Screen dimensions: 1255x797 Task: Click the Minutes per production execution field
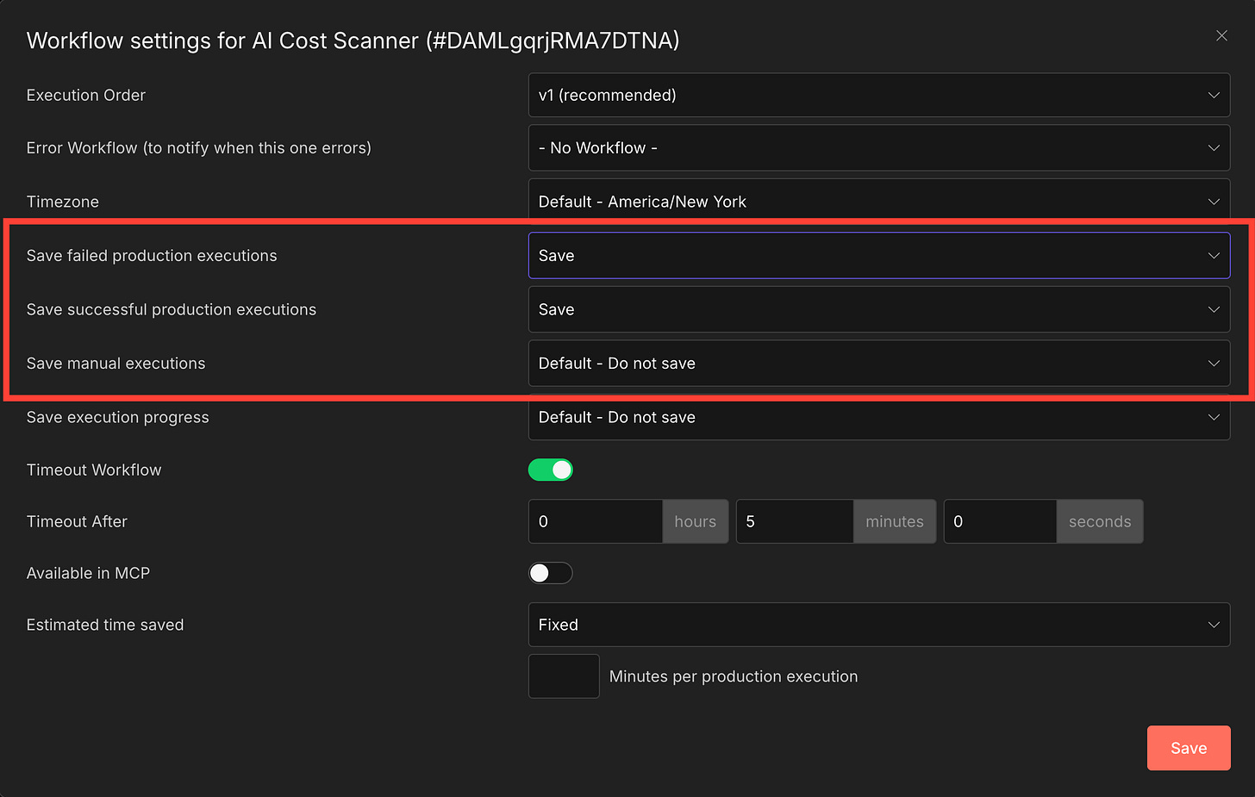coord(564,676)
